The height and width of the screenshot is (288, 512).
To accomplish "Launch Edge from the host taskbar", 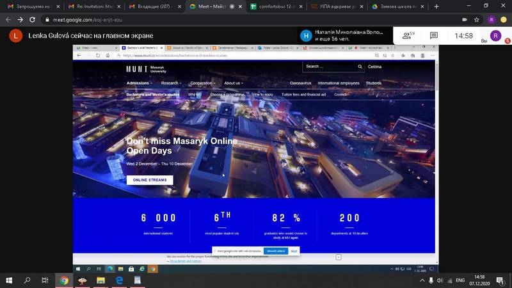I will point(119,280).
